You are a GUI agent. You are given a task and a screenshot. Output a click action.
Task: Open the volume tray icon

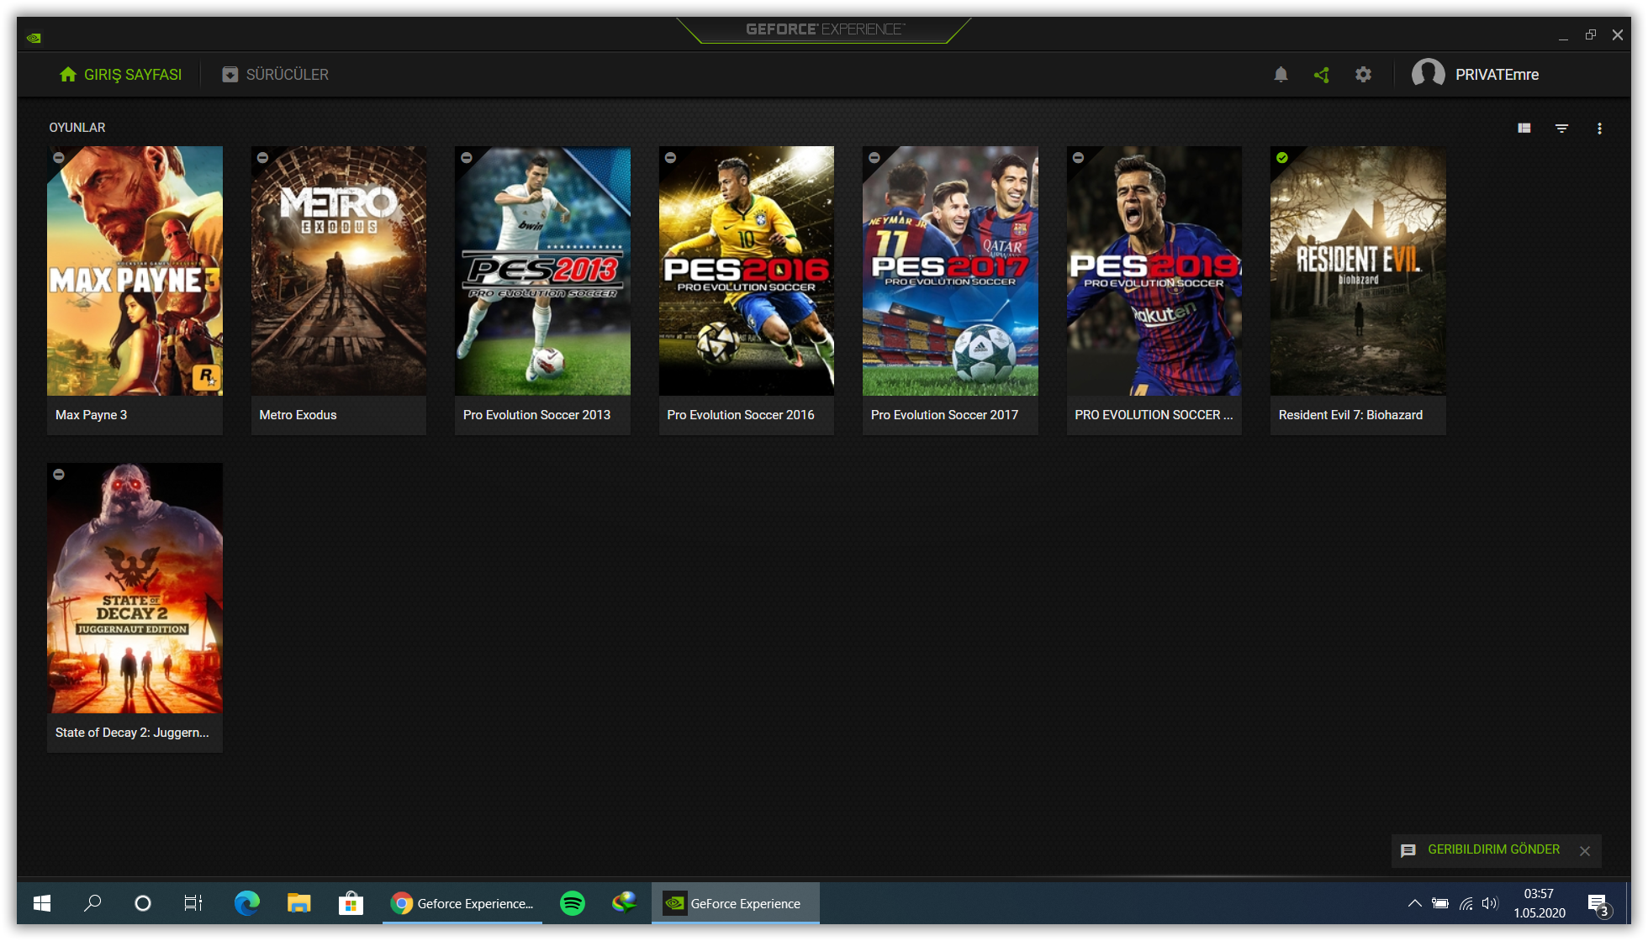click(1490, 904)
